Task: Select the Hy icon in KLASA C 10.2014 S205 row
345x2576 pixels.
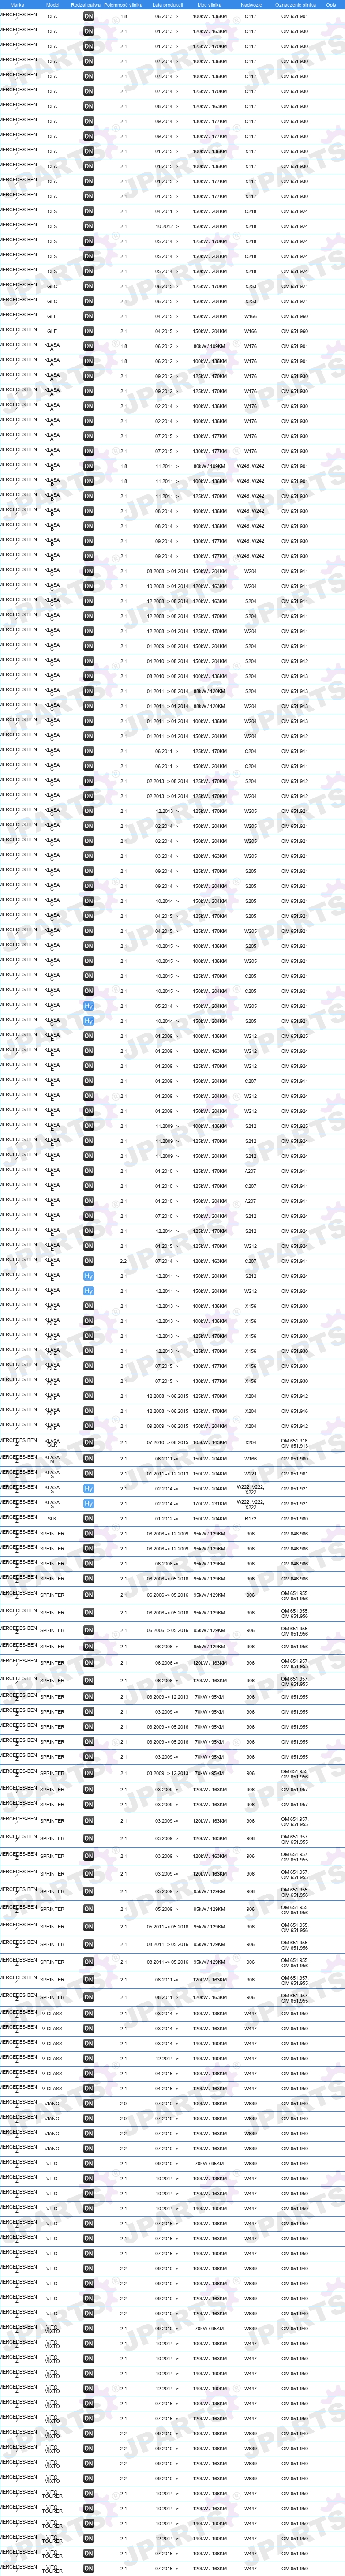Action: point(88,1021)
